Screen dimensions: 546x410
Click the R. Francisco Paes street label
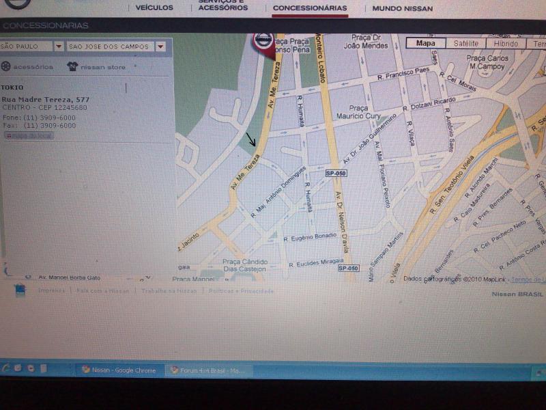403,74
